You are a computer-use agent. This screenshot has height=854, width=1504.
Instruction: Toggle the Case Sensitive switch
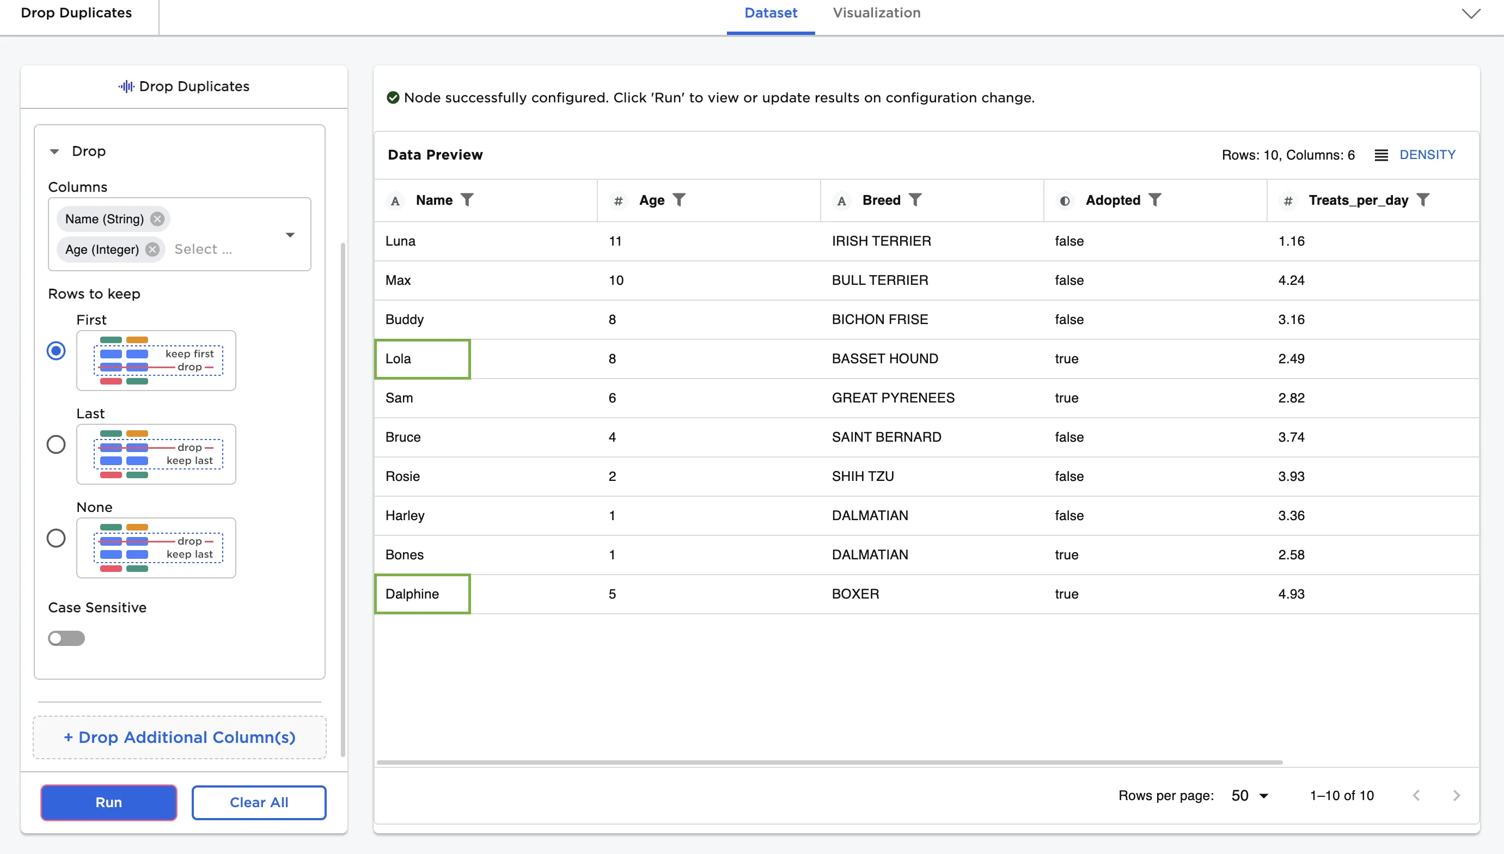coord(66,638)
